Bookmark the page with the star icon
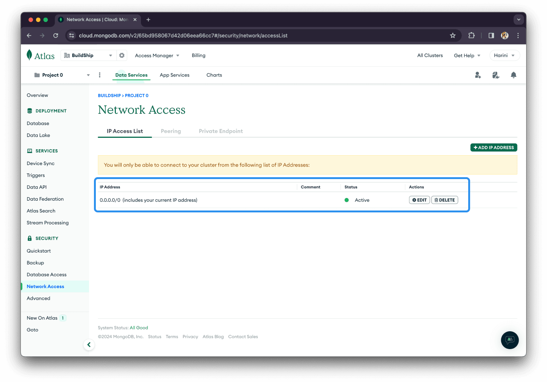Screen dimensions: 547x382 tap(453, 35)
